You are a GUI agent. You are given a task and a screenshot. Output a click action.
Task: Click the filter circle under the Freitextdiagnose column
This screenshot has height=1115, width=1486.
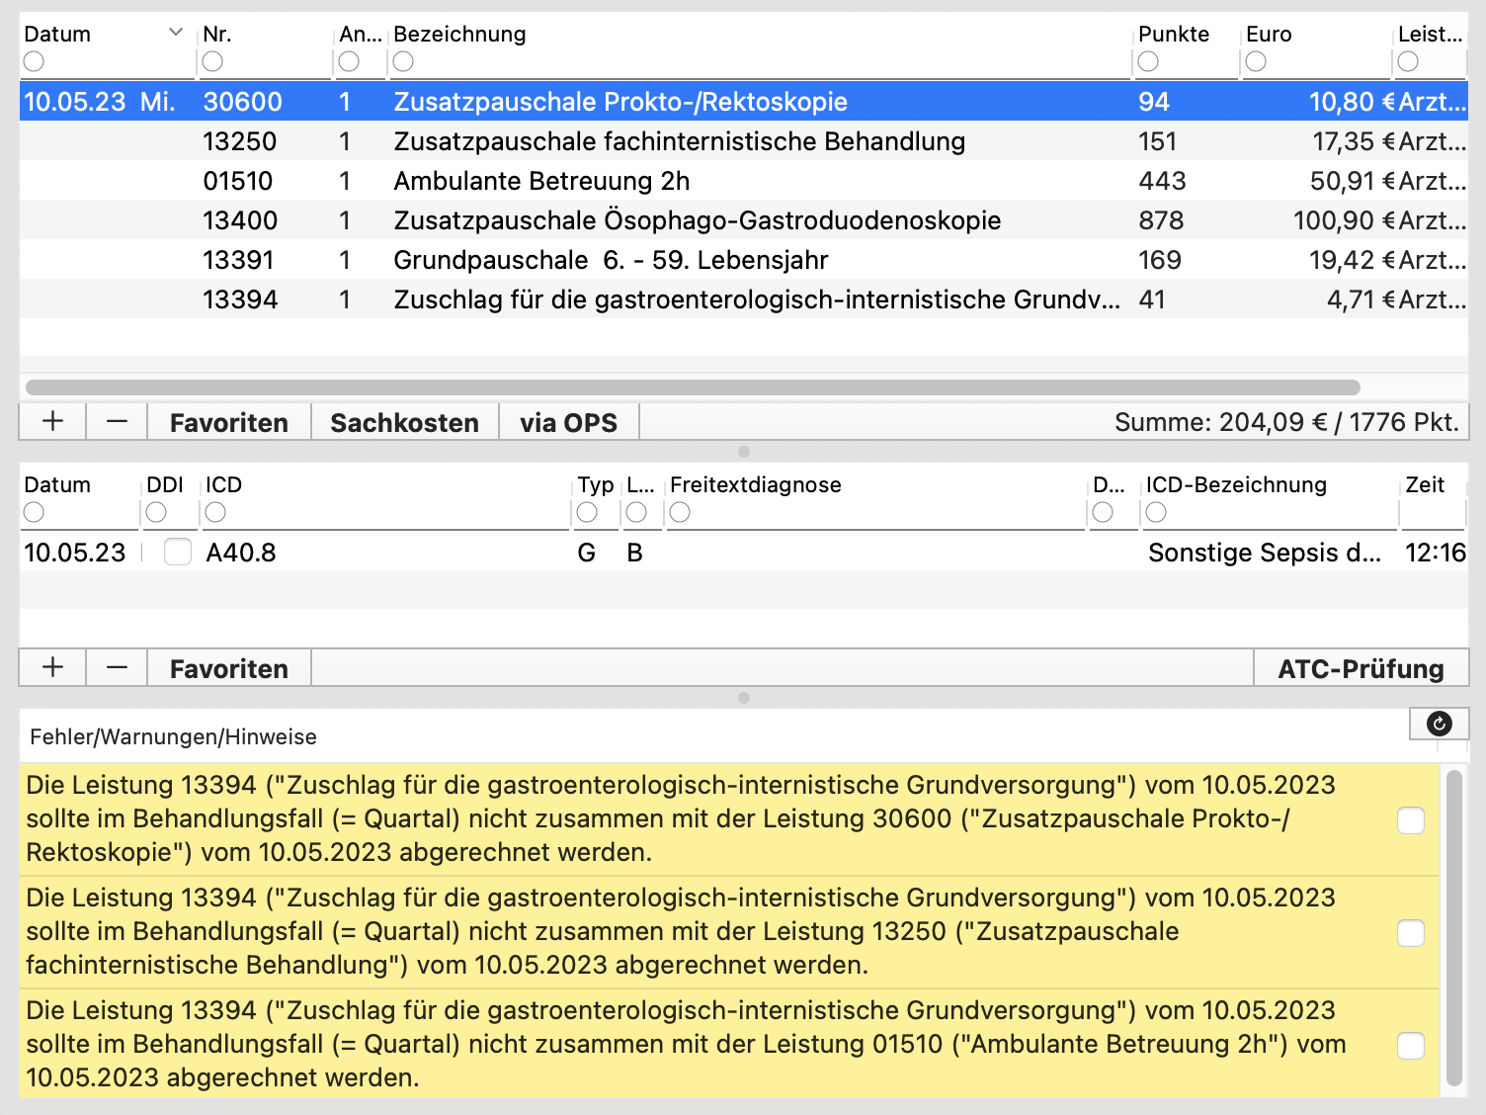coord(680,512)
